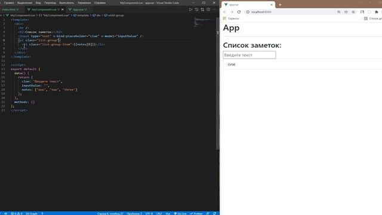Image resolution: width=382 pixels, height=215 pixels.
Task: Click the Введите текст input field
Action: point(249,55)
